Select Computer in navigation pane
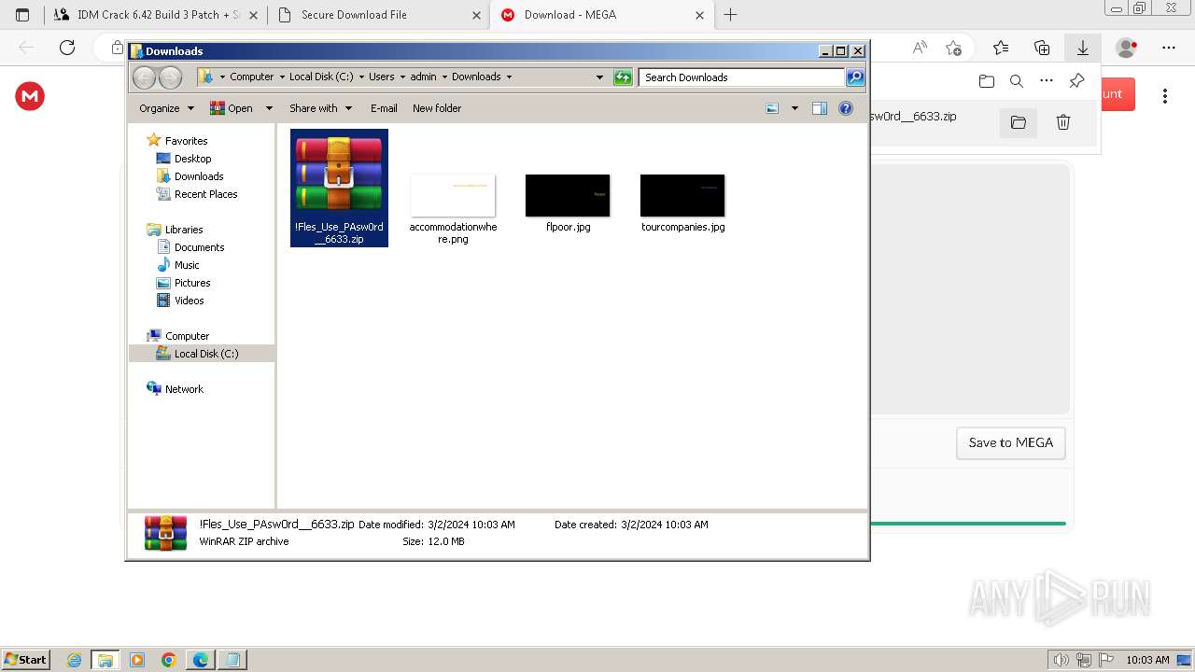The image size is (1195, 672). (187, 336)
